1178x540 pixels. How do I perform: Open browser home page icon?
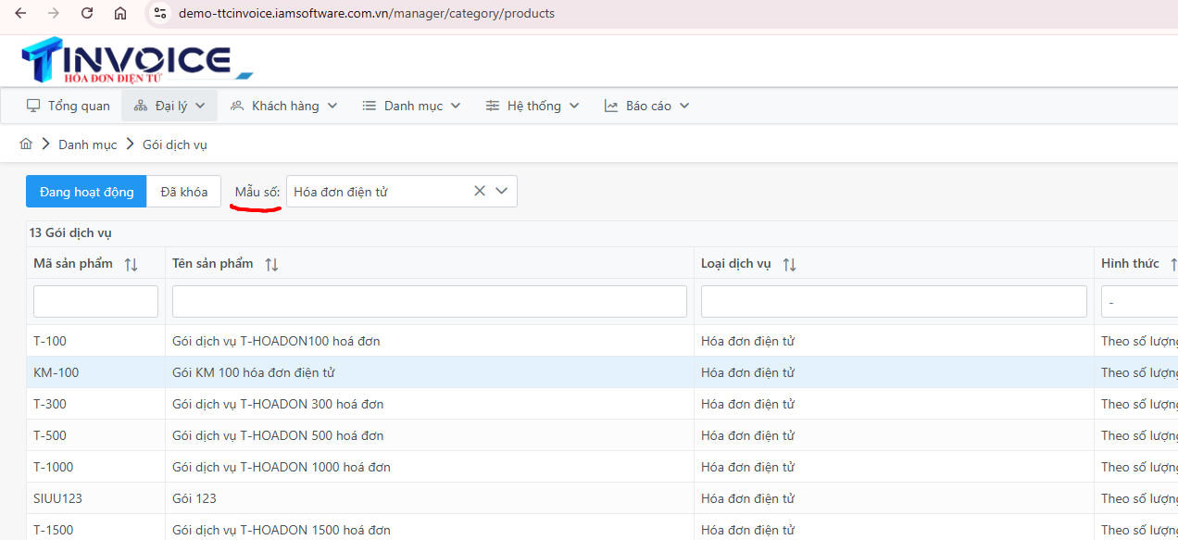coord(120,14)
